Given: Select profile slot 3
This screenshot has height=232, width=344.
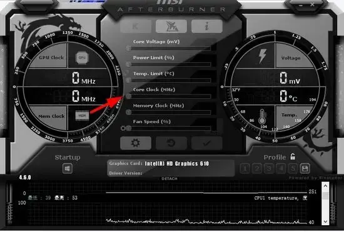Looking at the screenshot, I should click(x=269, y=168).
